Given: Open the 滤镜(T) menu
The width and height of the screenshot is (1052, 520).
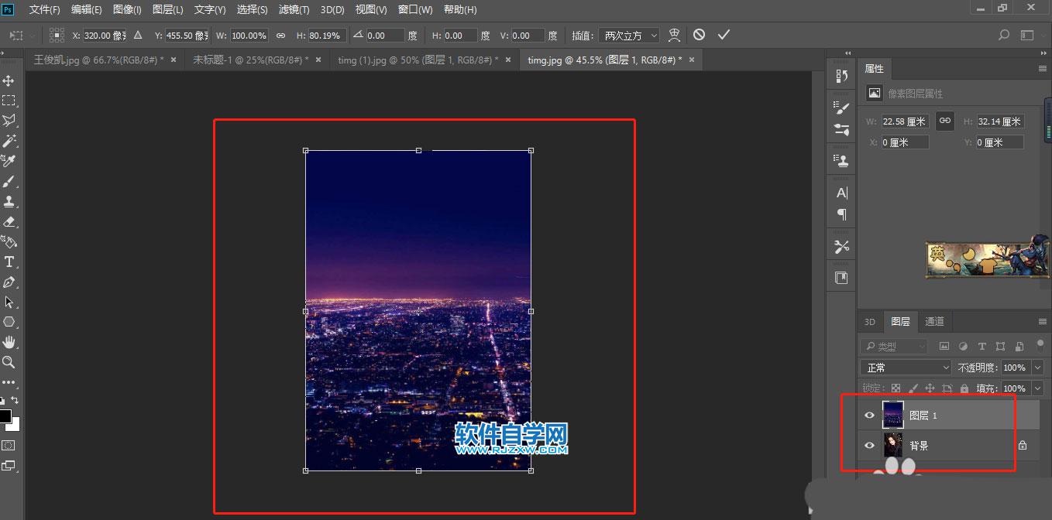Looking at the screenshot, I should (294, 10).
